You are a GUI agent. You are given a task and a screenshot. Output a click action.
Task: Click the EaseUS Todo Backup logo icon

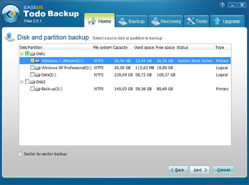coord(11,14)
